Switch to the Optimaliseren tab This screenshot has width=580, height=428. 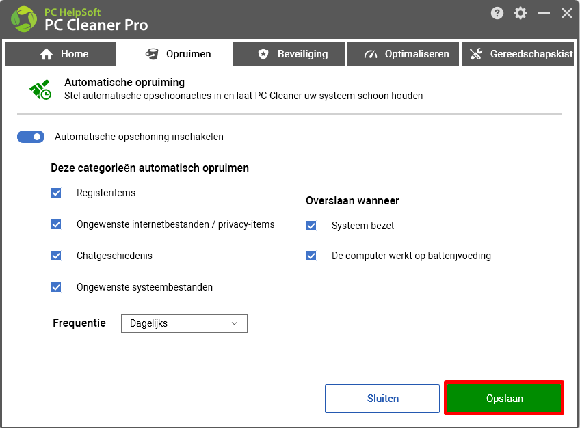[x=403, y=54]
